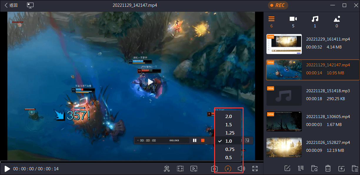Open the frame crop tool icon

(x=180, y=169)
